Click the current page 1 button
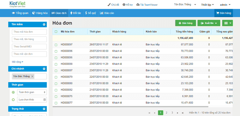Screen dimensions: 240x116 tap(160, 113)
